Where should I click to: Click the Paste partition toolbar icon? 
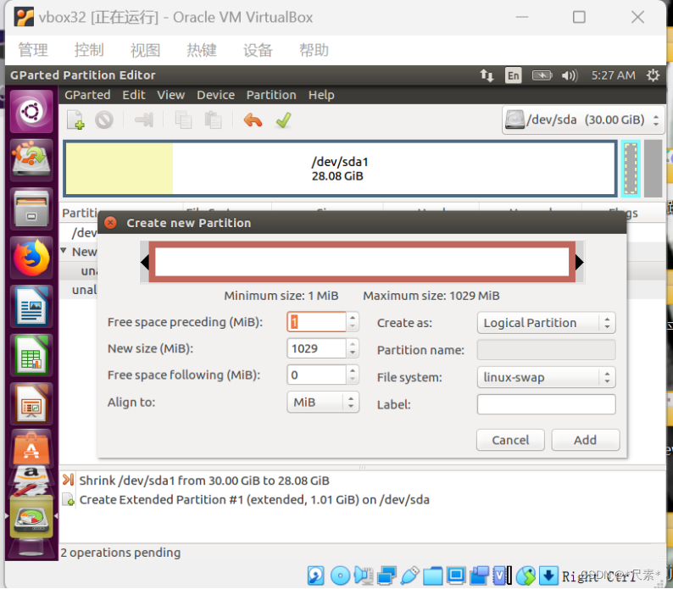pyautogui.click(x=213, y=119)
